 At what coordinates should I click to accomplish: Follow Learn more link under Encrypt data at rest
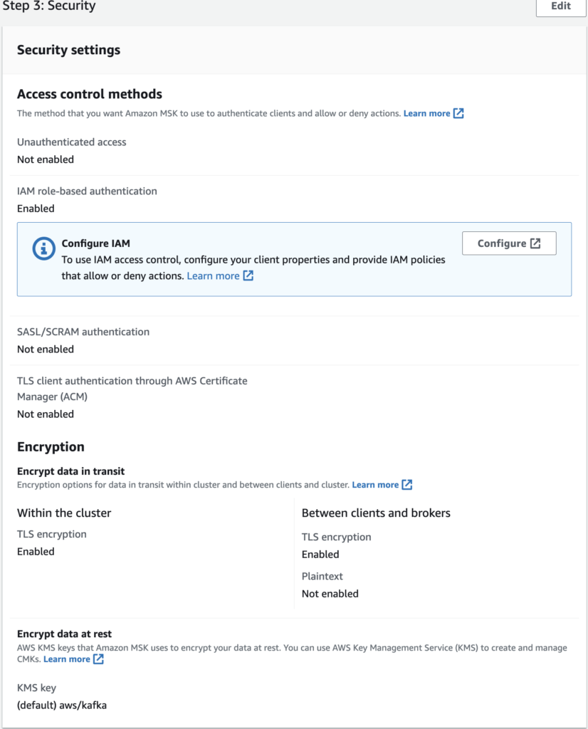pos(67,659)
